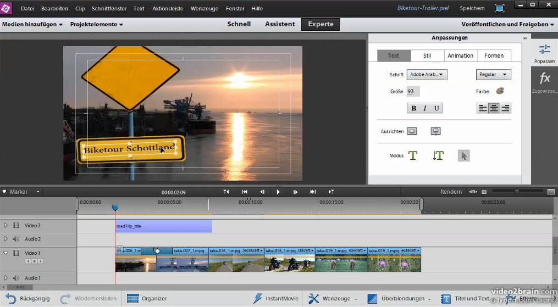Align text right
This screenshot has width=558, height=307.
point(505,108)
